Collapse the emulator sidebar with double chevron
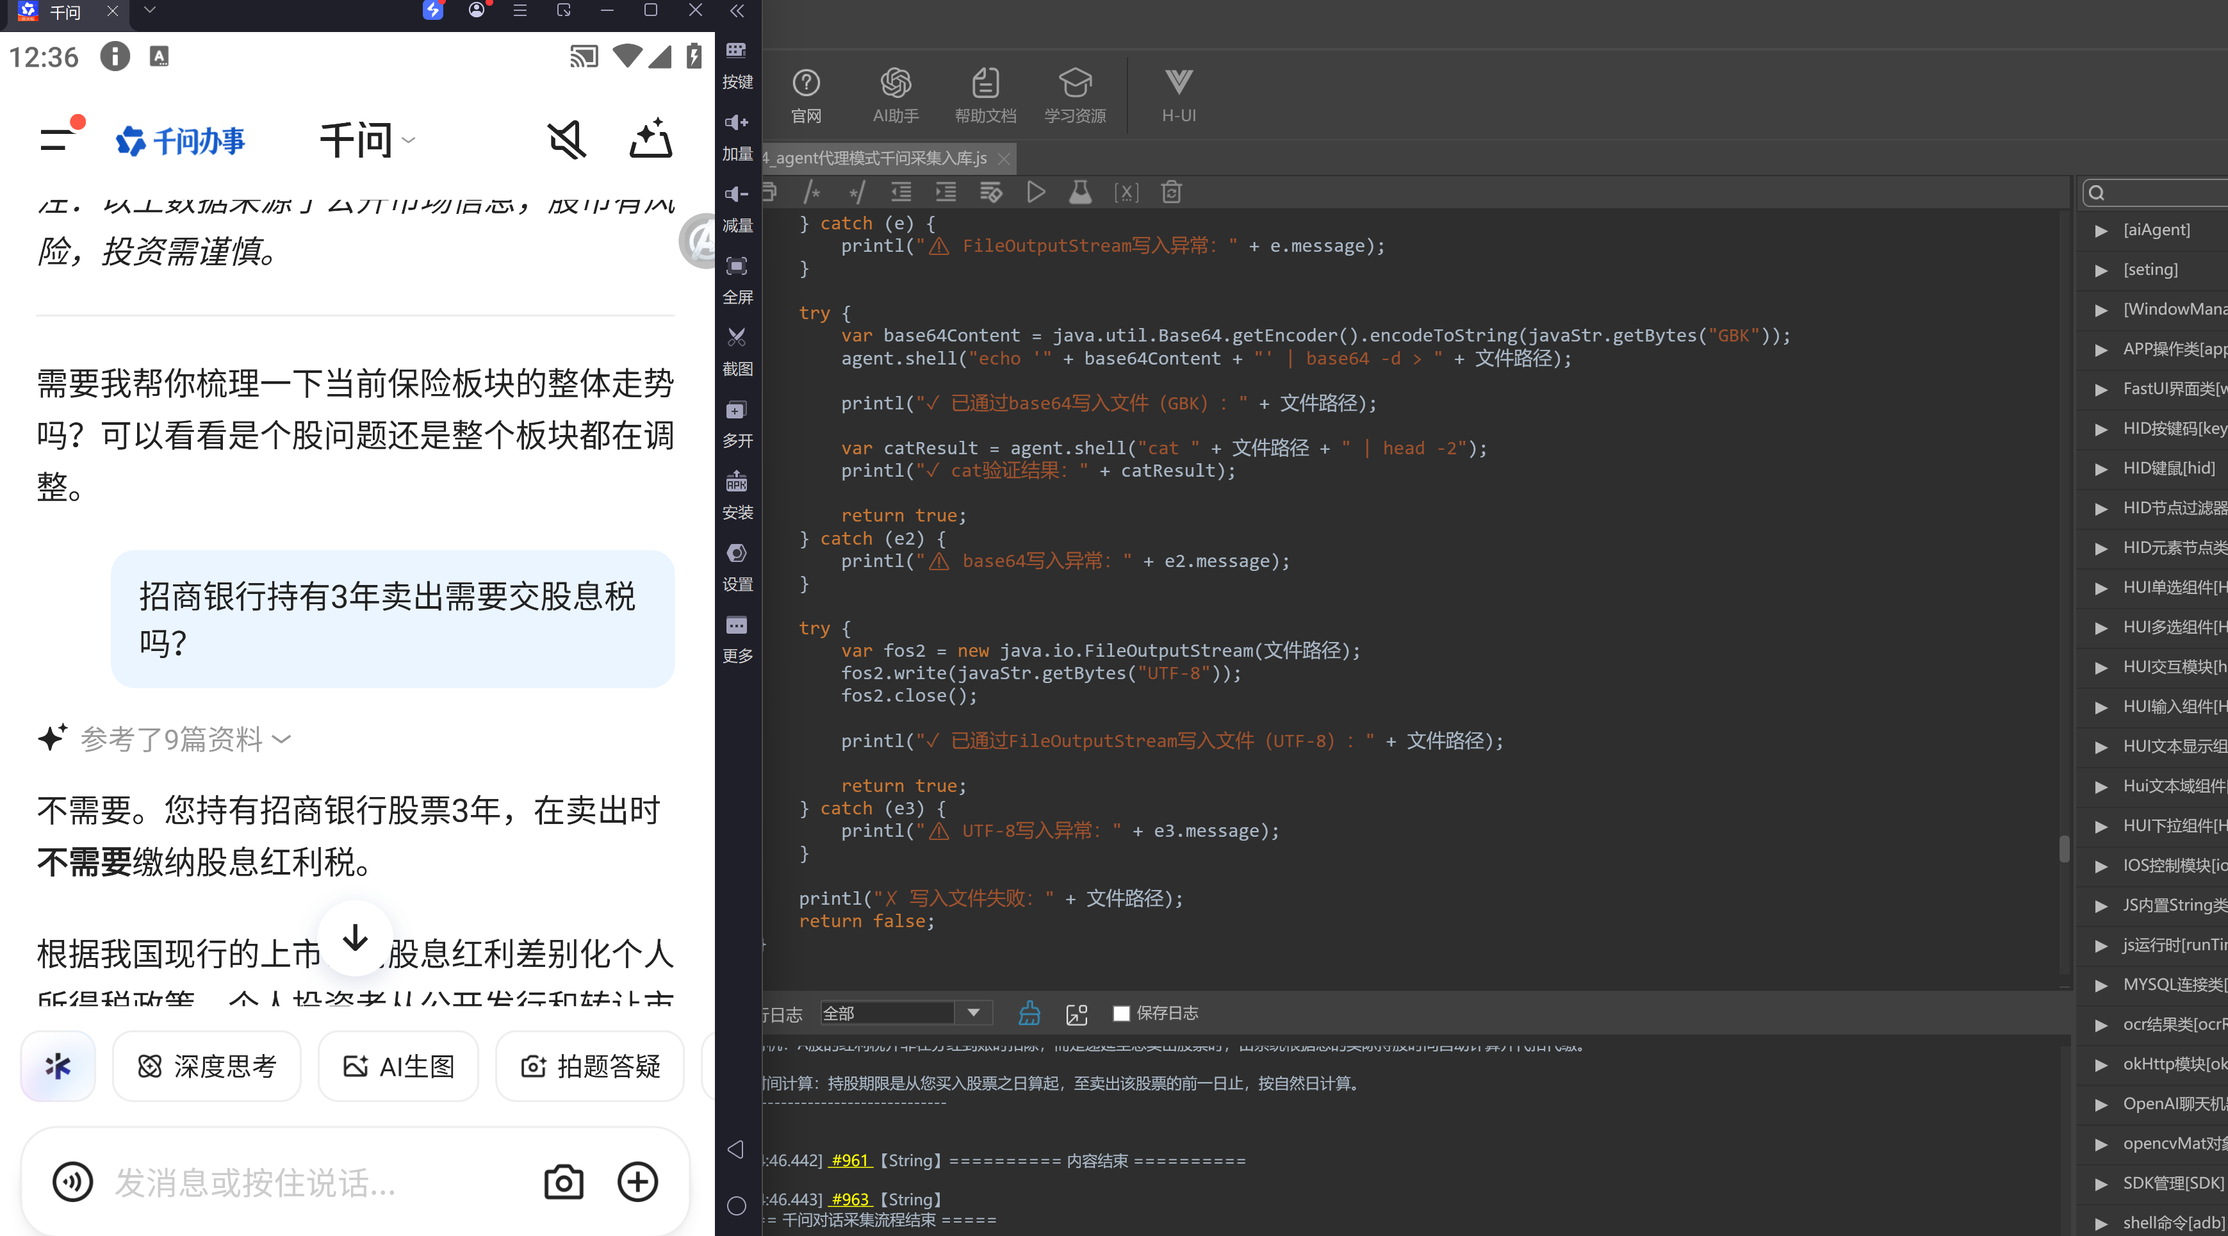This screenshot has height=1236, width=2228. click(737, 12)
